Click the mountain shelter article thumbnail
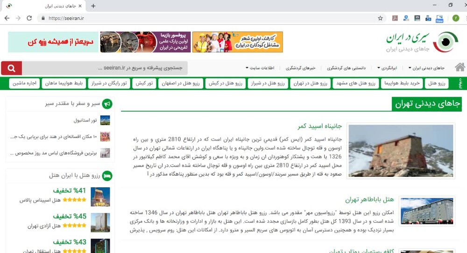 point(401,151)
